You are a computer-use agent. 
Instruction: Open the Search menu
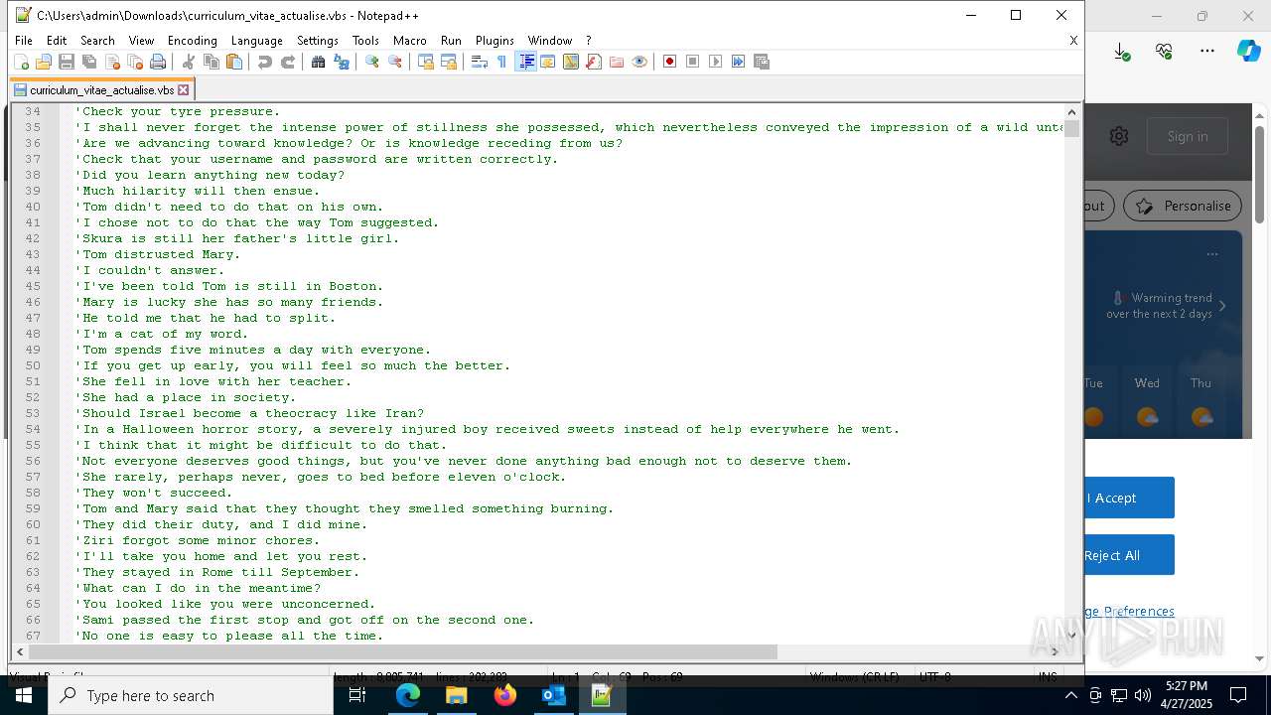point(97,41)
